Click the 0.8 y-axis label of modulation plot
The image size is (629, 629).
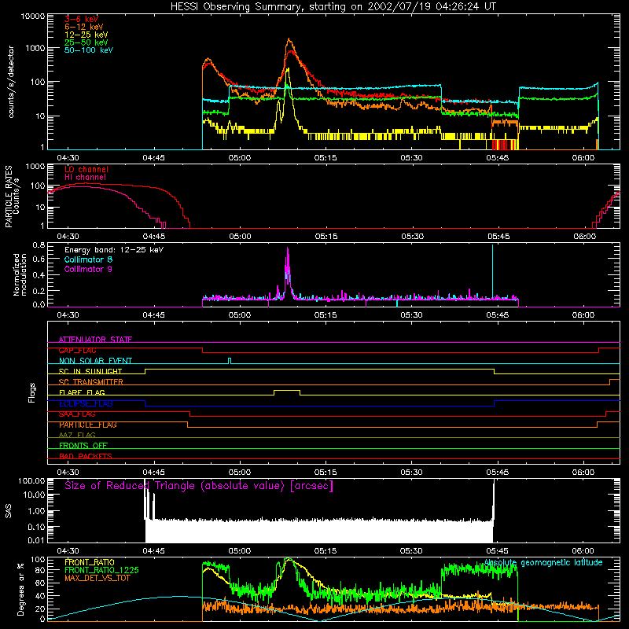point(39,245)
